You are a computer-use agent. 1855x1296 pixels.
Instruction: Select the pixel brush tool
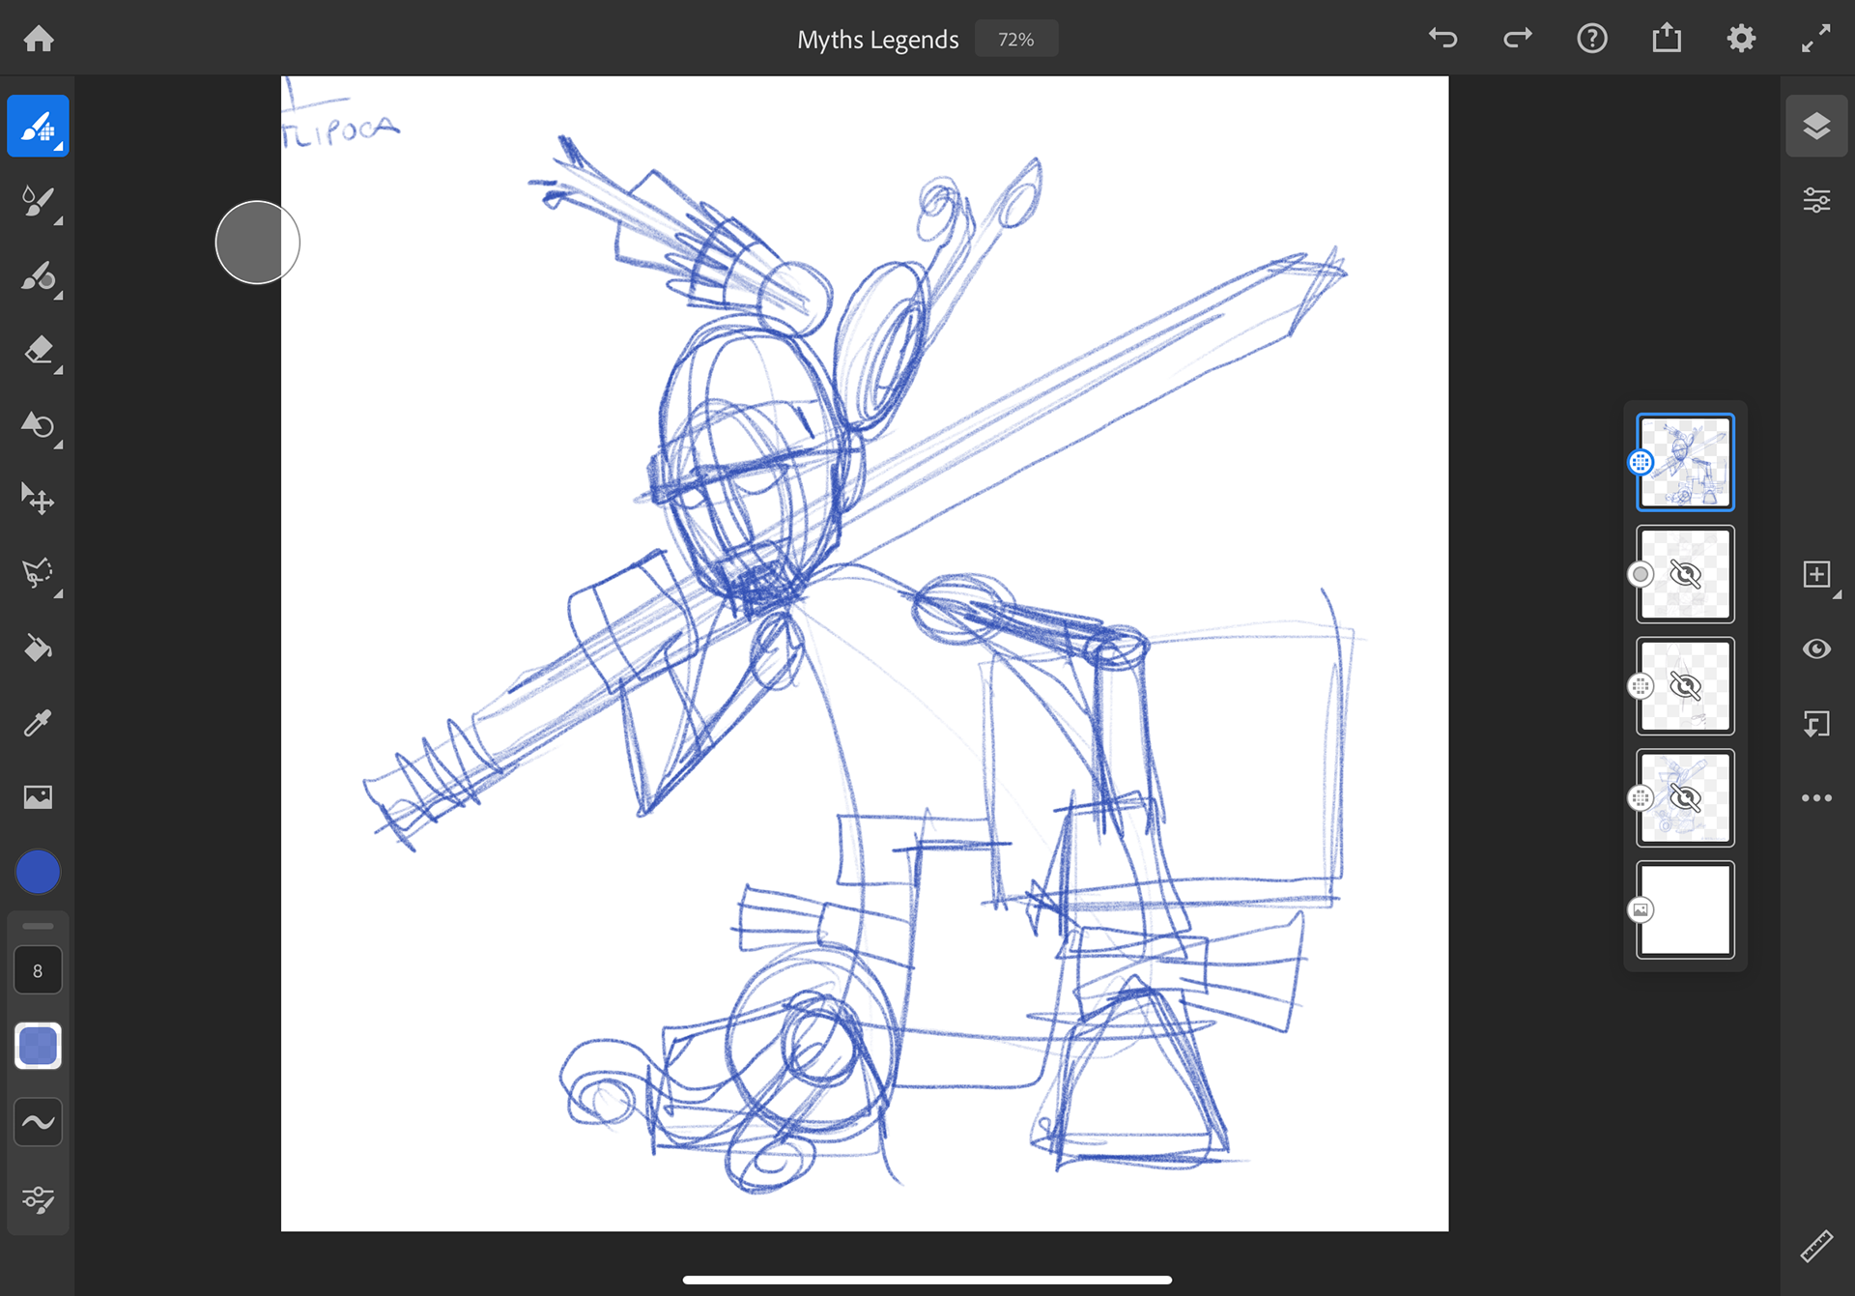tap(38, 127)
